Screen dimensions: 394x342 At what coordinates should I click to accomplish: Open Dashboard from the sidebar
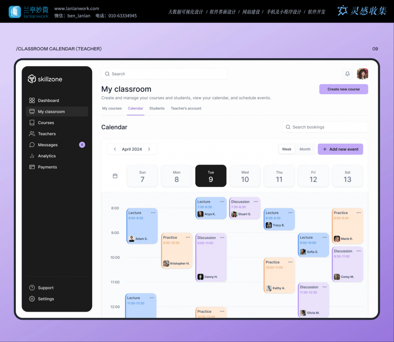(48, 100)
